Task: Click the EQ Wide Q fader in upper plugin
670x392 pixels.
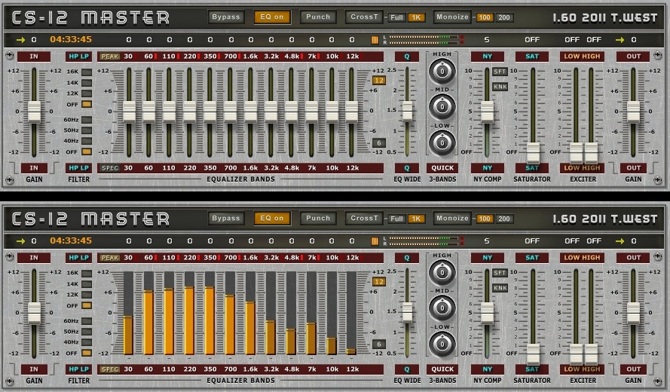Action: pyautogui.click(x=407, y=111)
